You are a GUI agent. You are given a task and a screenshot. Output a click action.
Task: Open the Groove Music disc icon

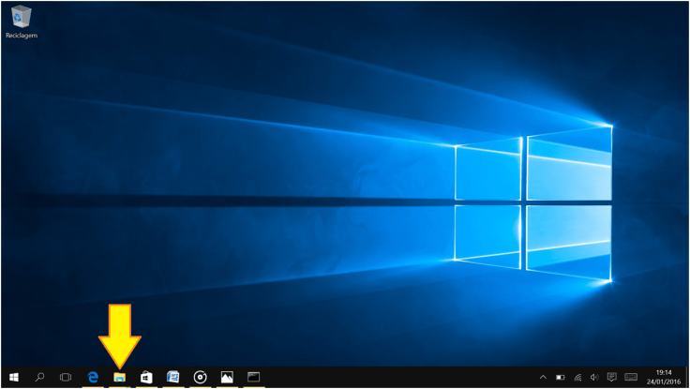[x=200, y=377]
